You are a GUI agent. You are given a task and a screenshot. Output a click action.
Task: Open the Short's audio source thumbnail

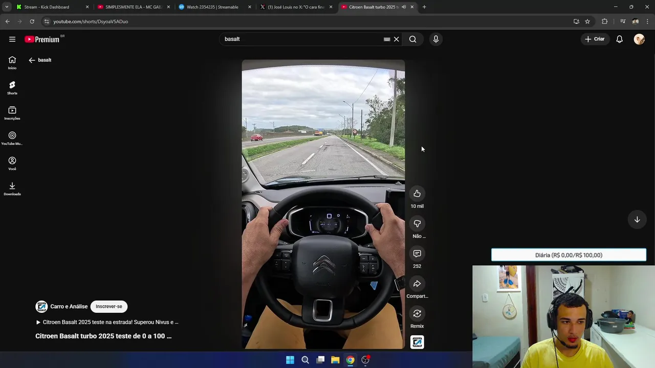(x=417, y=342)
